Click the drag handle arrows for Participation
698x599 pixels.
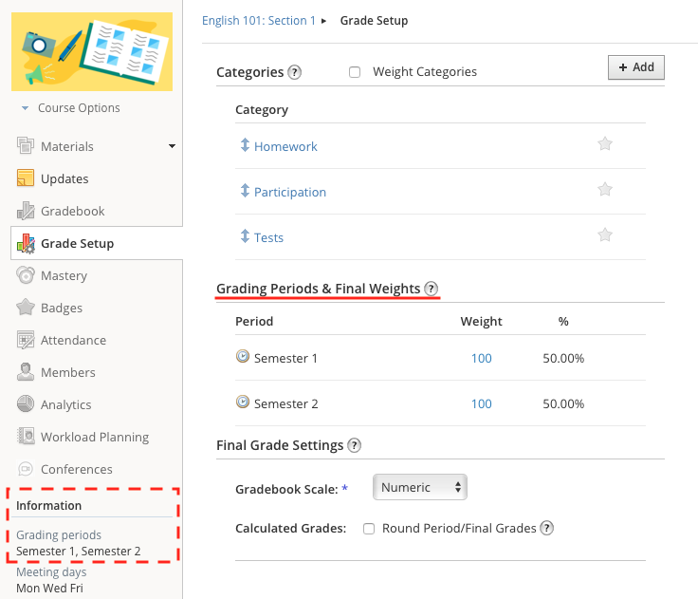245,191
